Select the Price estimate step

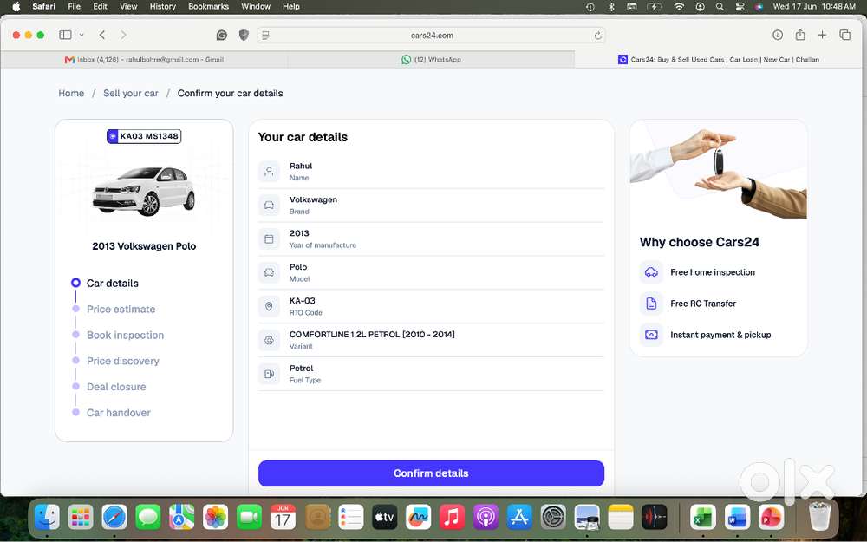(x=121, y=310)
